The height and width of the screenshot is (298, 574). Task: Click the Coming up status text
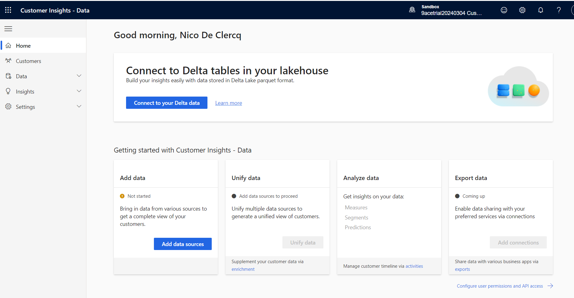pos(474,196)
